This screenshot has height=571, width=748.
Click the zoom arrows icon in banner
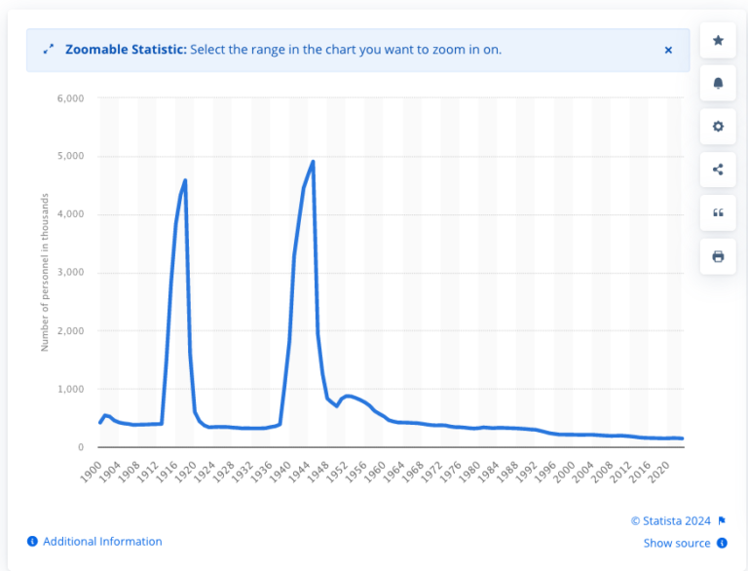pos(49,50)
